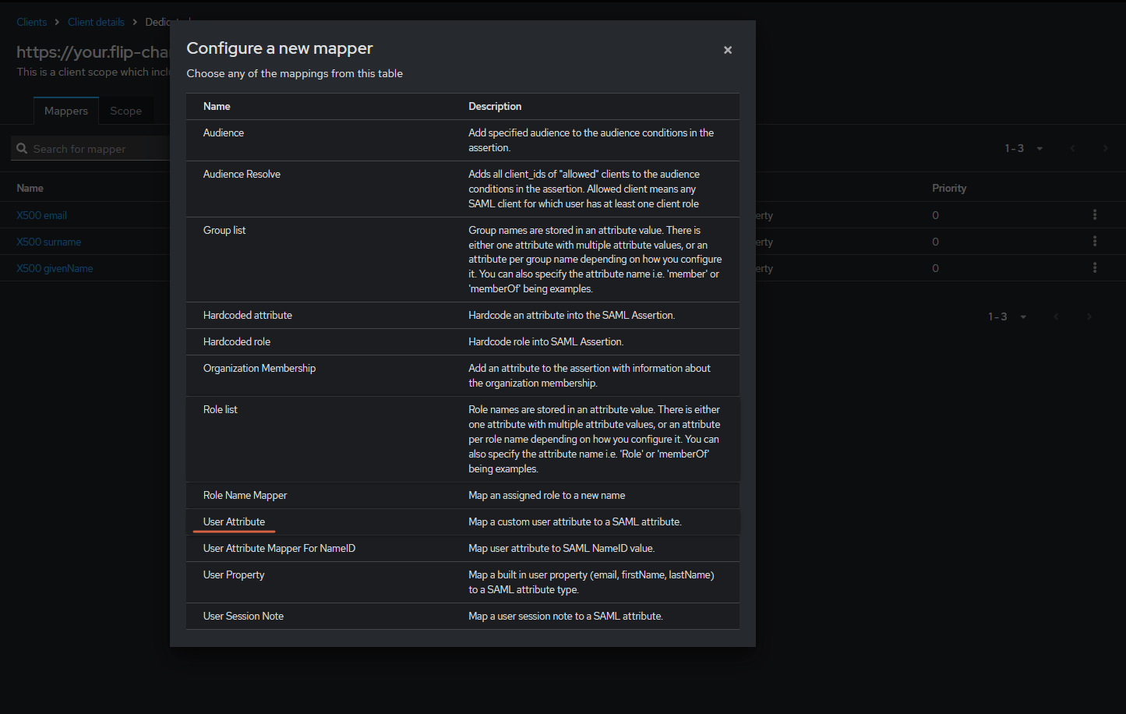This screenshot has height=714, width=1126.
Task: Go to next page in top pagination
Action: point(1106,148)
